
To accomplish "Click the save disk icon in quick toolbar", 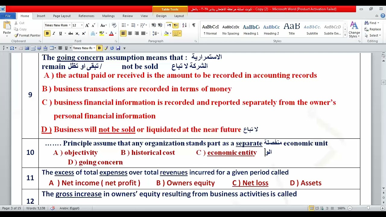I will [118, 48].
